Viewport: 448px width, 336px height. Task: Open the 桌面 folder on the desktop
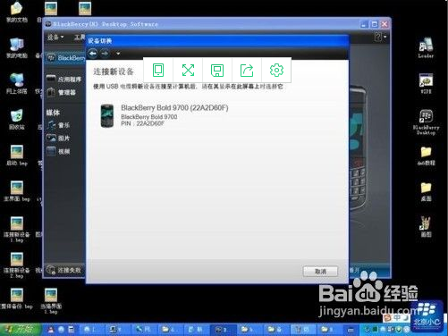(426, 191)
